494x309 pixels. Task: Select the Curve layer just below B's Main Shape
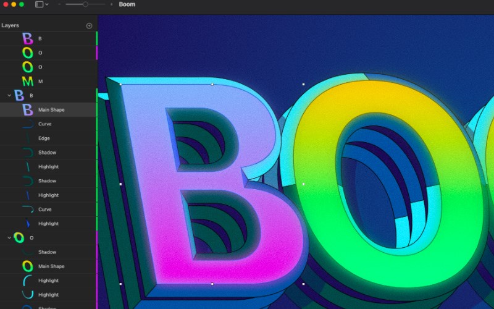(49, 124)
